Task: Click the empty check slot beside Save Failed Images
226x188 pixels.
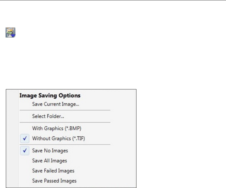Action: 25,171
